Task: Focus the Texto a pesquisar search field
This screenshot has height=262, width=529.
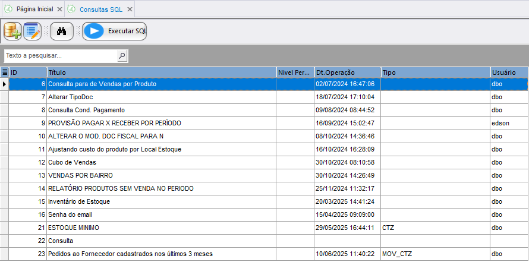Action: point(59,56)
